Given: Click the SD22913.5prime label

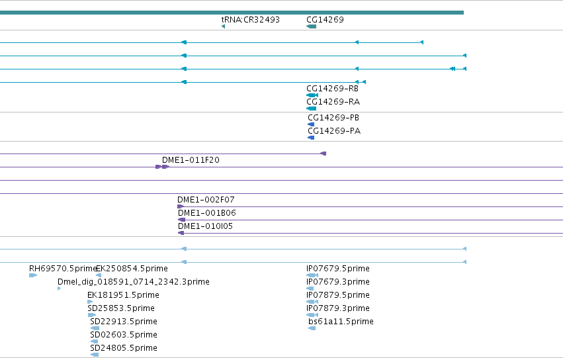Looking at the screenshot, I should coord(124,322).
